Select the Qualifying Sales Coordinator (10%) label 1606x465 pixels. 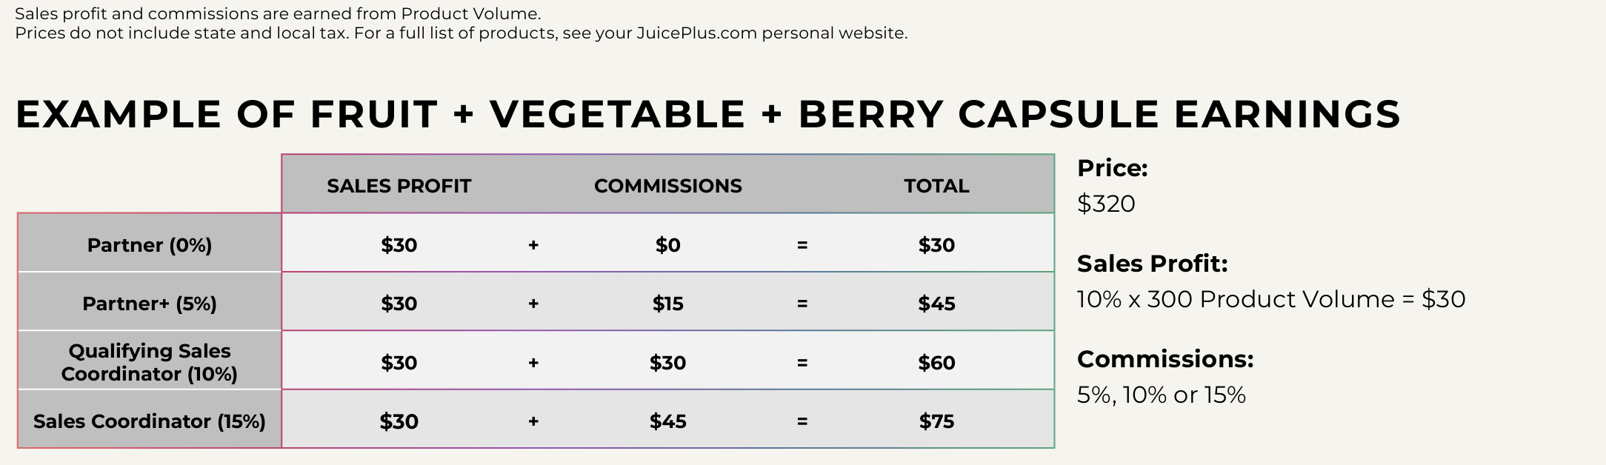coord(150,362)
